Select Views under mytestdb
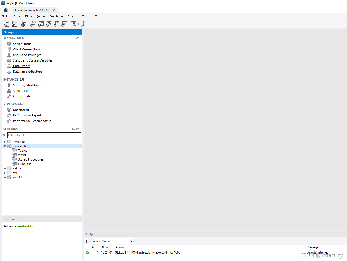Image resolution: width=347 pixels, height=261 pixels. click(x=22, y=155)
